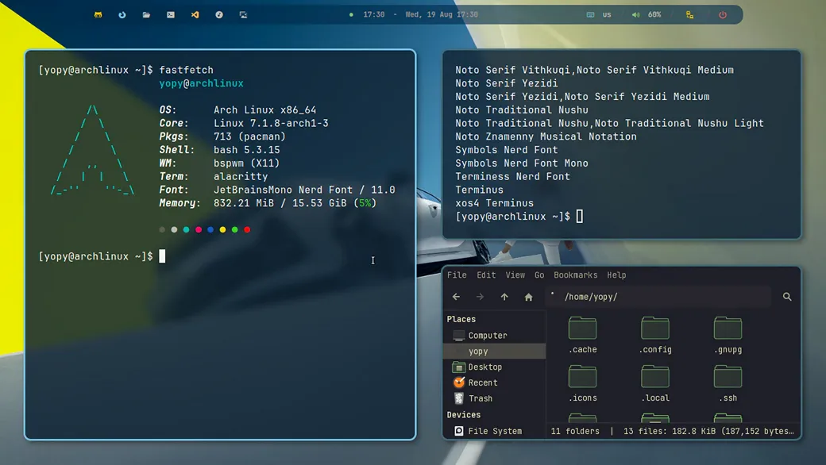Click the blue circular arrow icon in the top bar
This screenshot has height=465, width=826.
coord(122,15)
